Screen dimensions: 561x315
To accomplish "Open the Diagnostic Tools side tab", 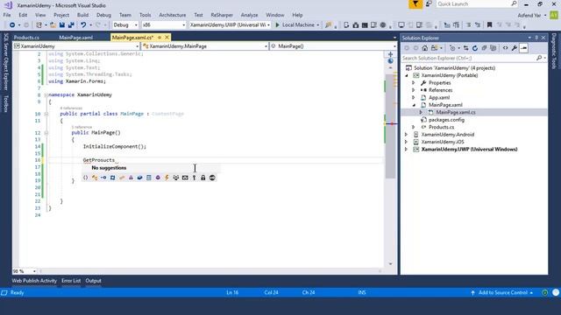I will (x=554, y=51).
